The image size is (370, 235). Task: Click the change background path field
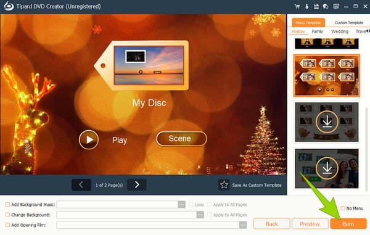[x=126, y=215]
